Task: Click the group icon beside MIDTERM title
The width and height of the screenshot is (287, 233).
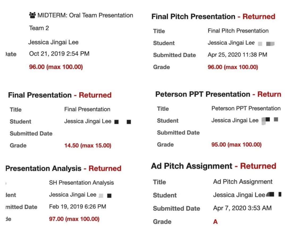Action: (32, 15)
